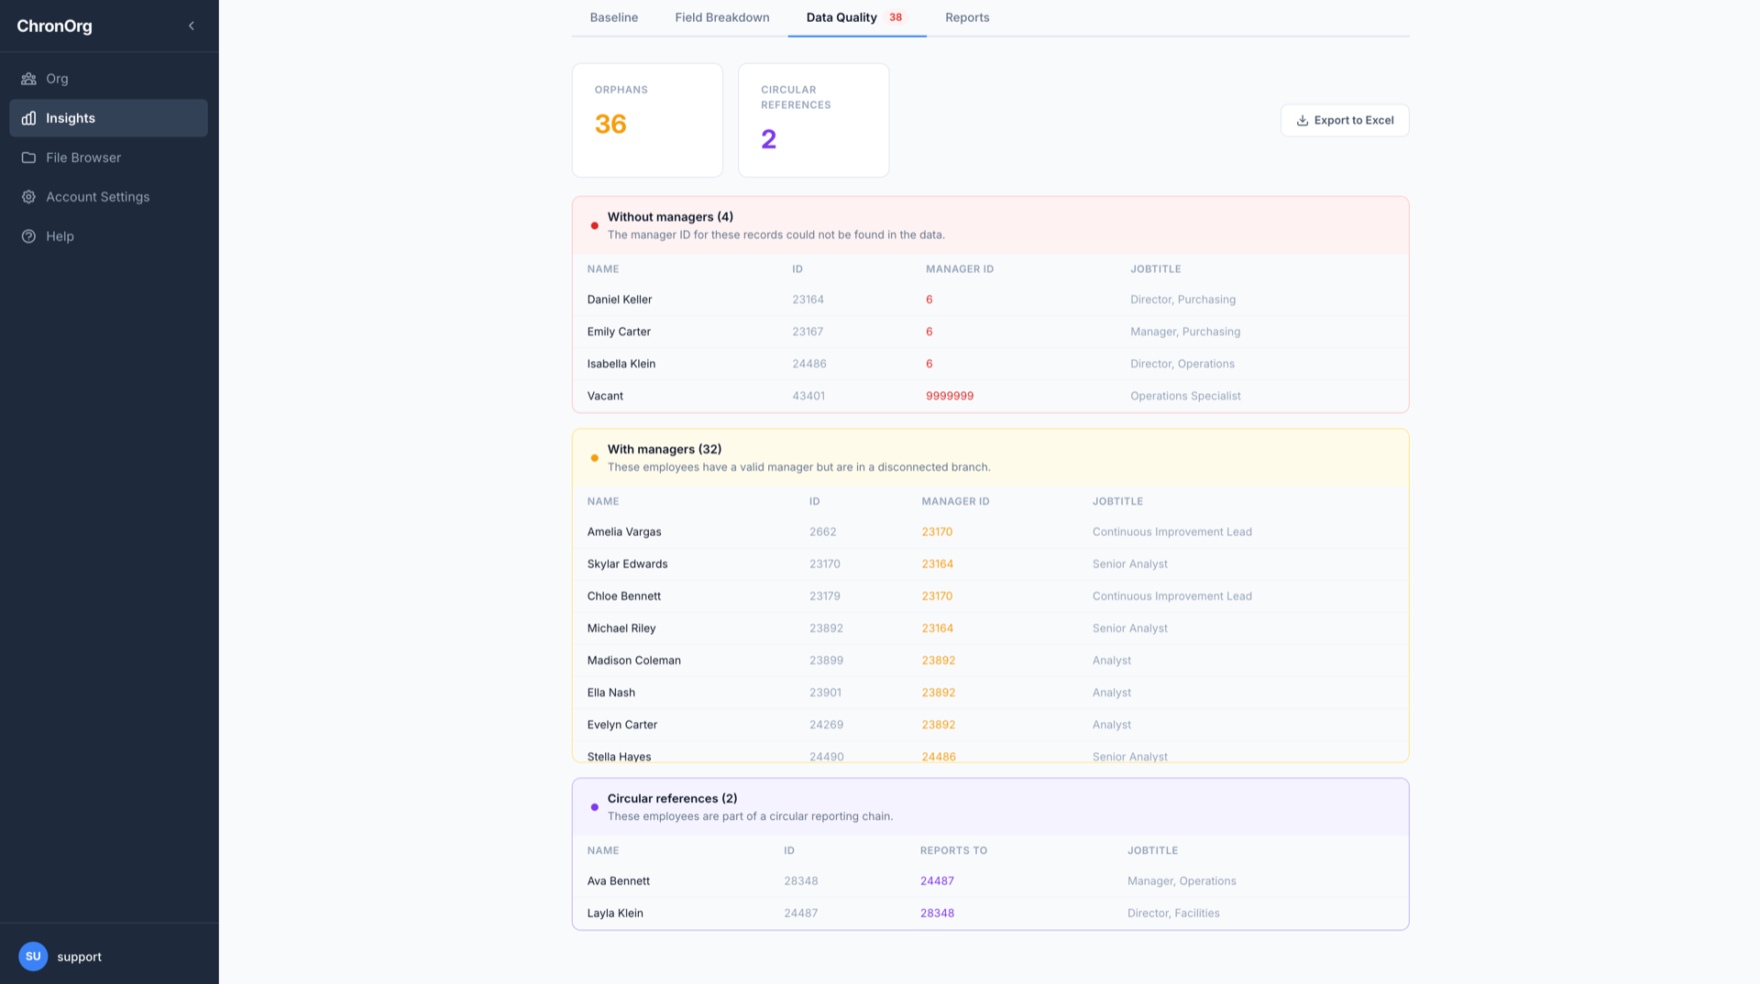Click Michael Riley's name

pyautogui.click(x=621, y=628)
